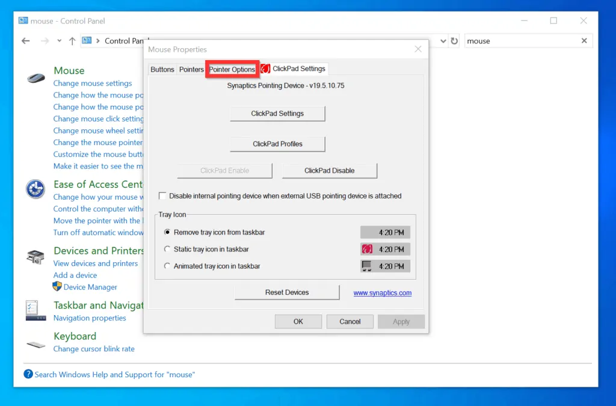Image resolution: width=616 pixels, height=406 pixels.
Task: Enable disable internal pointing device checkbox
Action: [162, 196]
